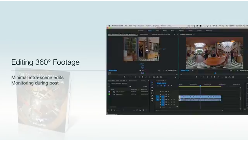The image size is (248, 141).
Task: Open Source monitor button editor plus
Action: 176,77
